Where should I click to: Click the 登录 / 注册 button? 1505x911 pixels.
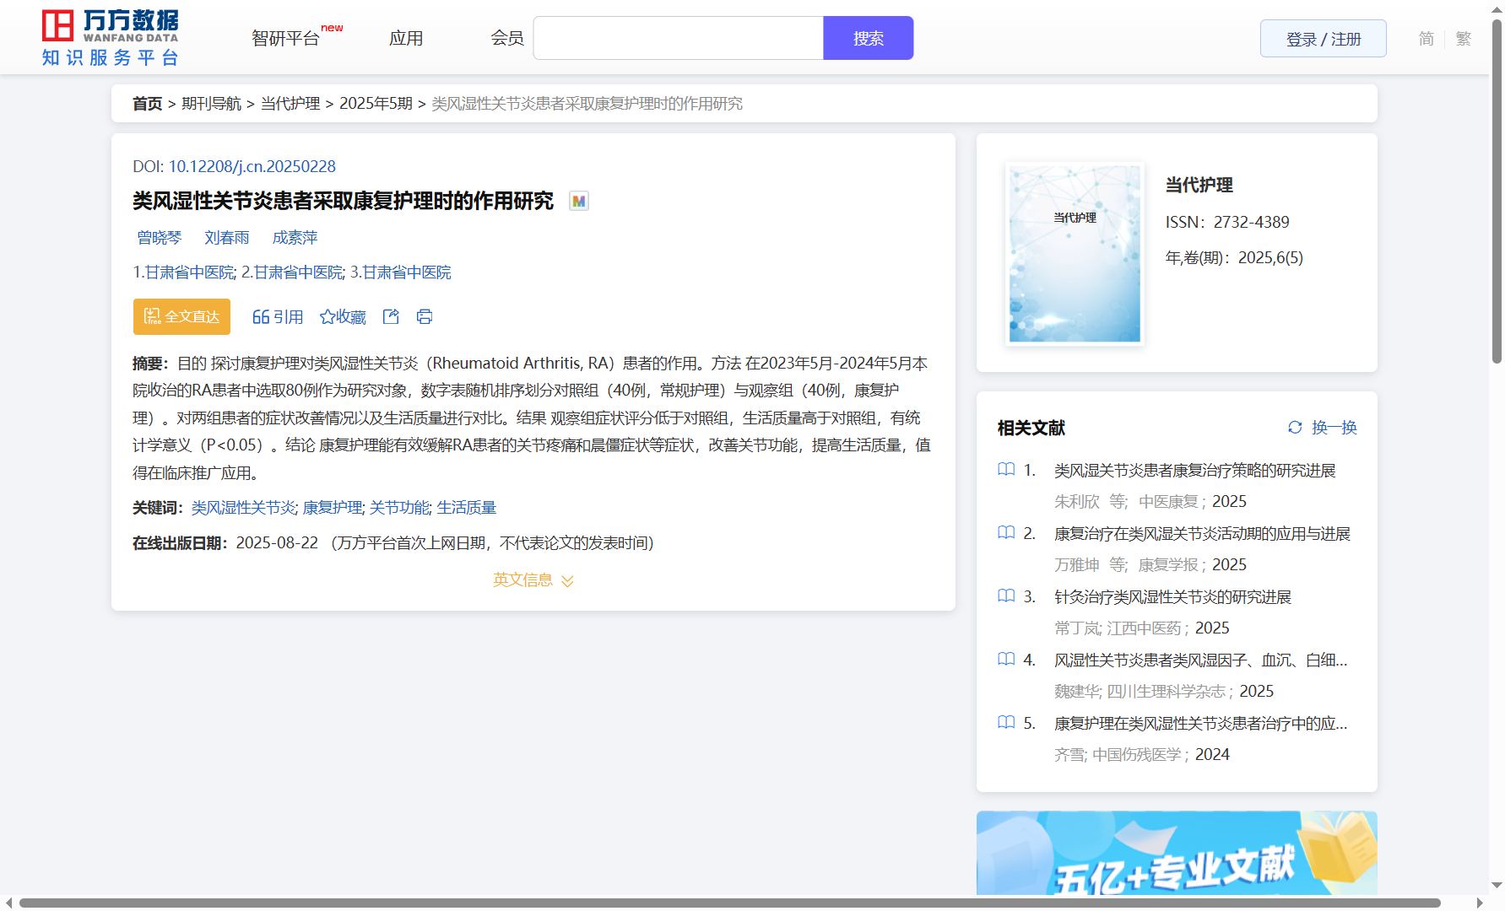(1323, 39)
